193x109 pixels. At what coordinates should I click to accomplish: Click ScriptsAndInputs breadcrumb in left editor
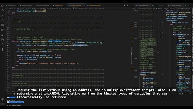tap(52, 8)
